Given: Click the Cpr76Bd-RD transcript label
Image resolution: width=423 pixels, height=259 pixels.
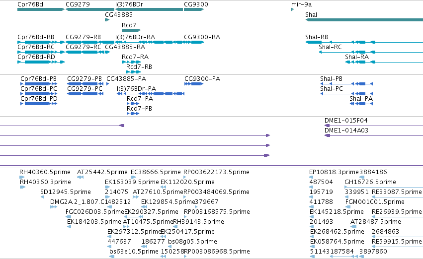Looking at the screenshot, I should tap(36, 57).
